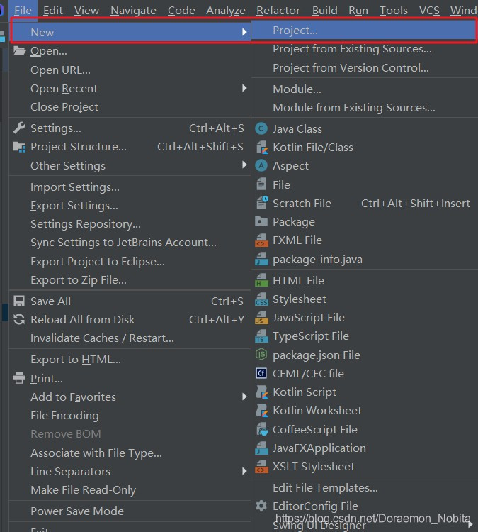The width and height of the screenshot is (478, 532).
Task: Expand the Other Settings submenu arrow
Action: click(244, 165)
